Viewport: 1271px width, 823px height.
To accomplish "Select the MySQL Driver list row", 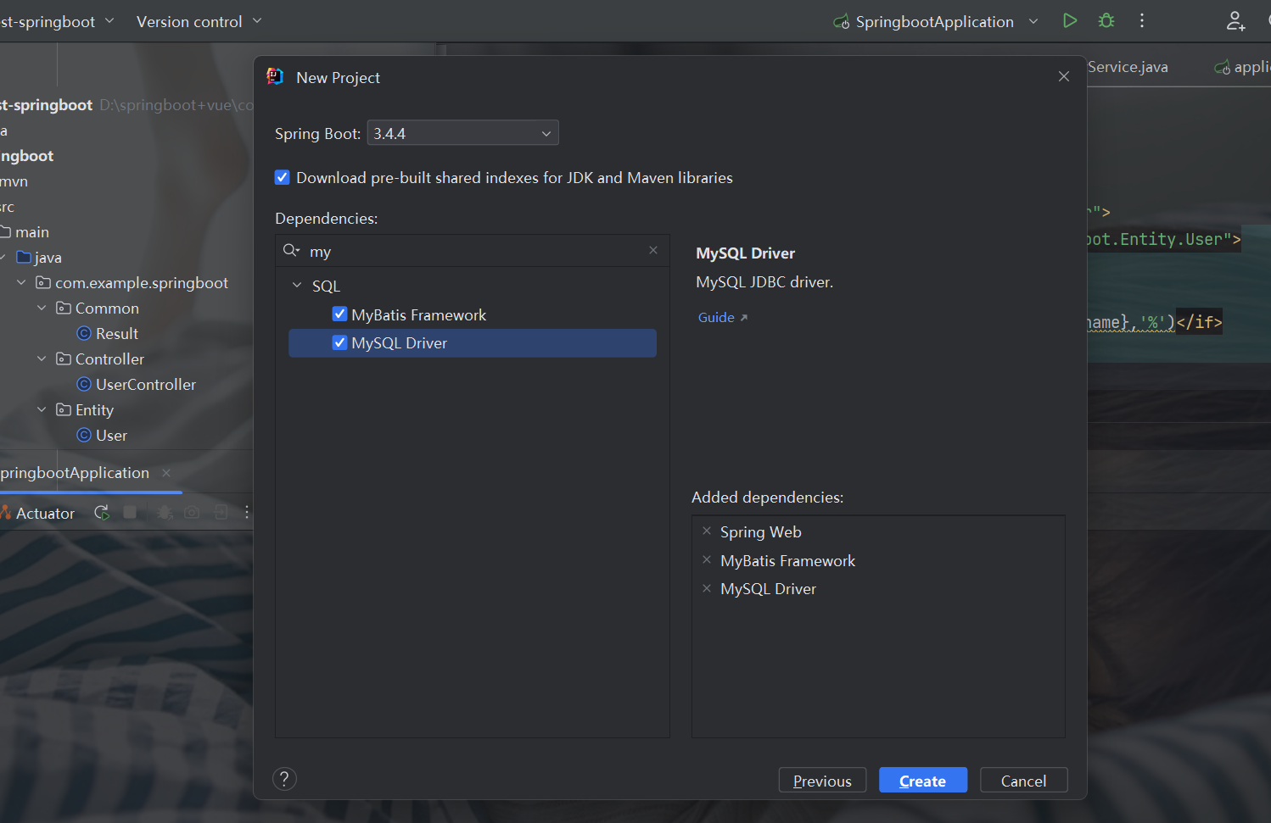I will (473, 342).
